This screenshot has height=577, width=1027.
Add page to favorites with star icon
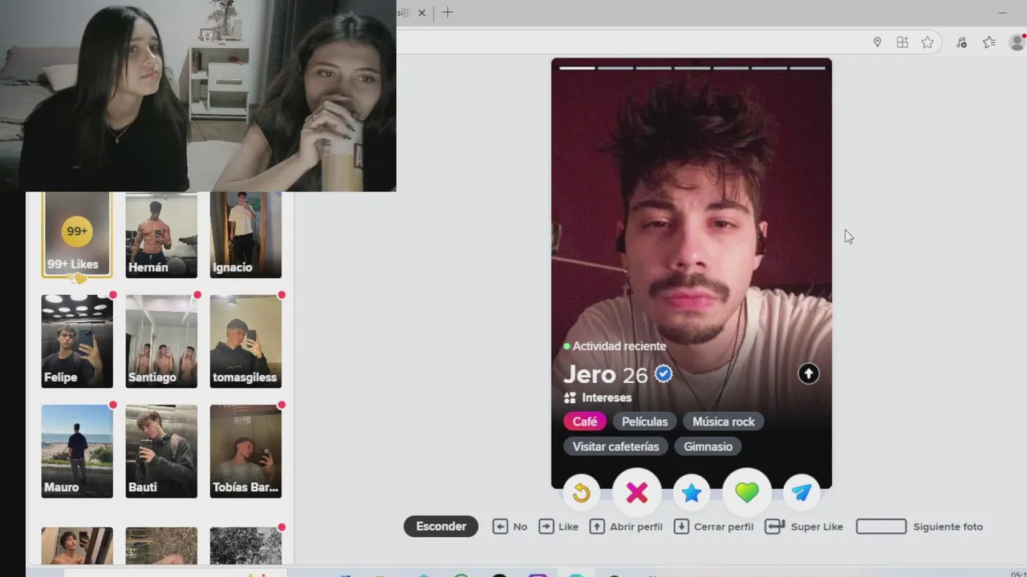[x=928, y=42]
